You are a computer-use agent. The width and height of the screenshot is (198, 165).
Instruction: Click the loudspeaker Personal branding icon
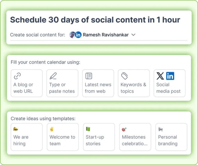(x=161, y=129)
